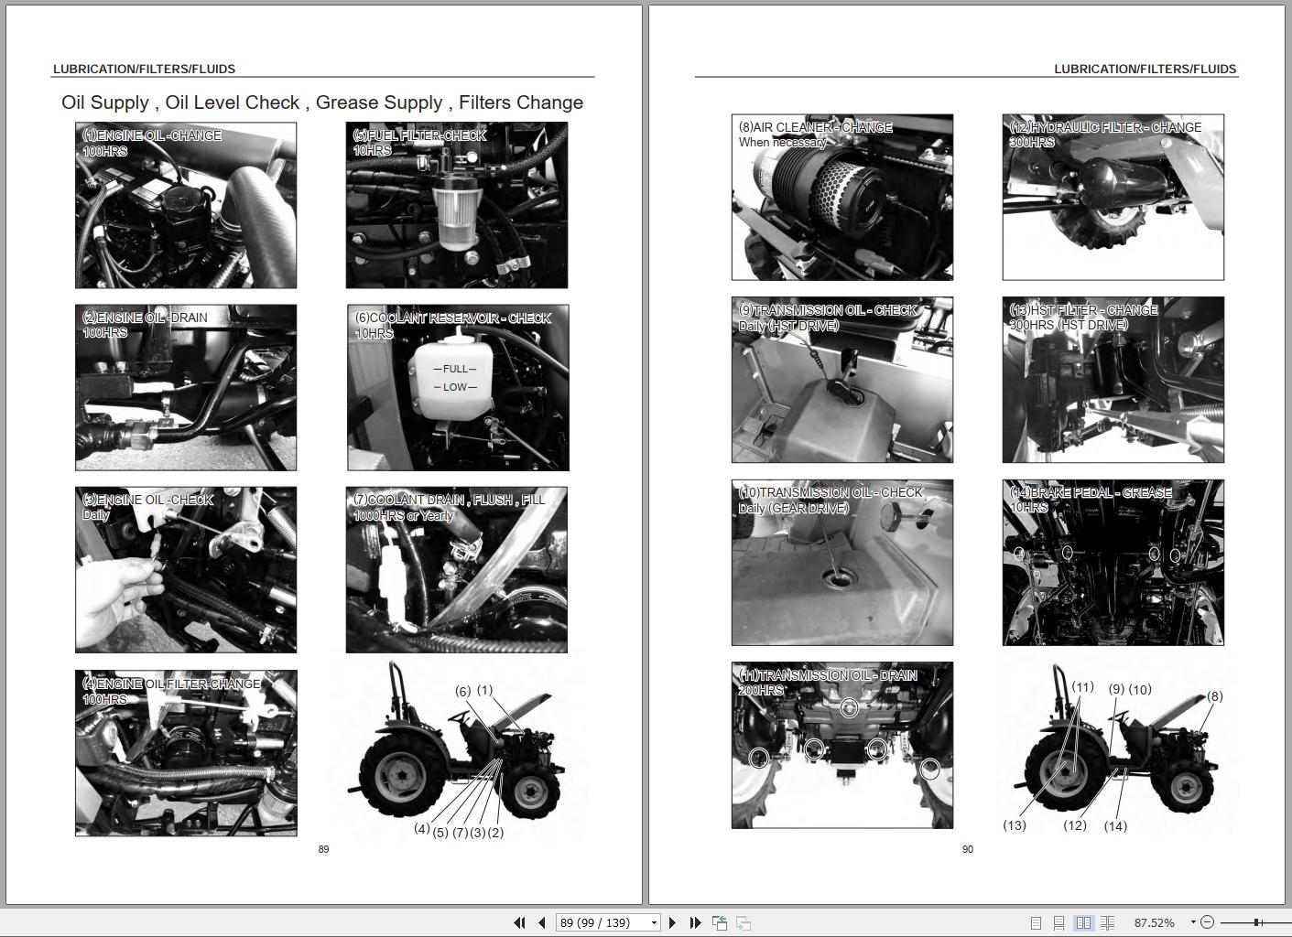Click the '(4)' callout on the left tractor diagram
Viewport: 1292px width, 937px height.
pyautogui.click(x=422, y=829)
